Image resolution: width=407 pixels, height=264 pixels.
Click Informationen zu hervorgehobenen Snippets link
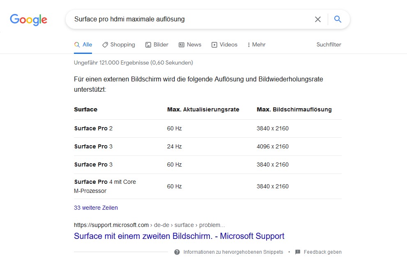point(233,252)
